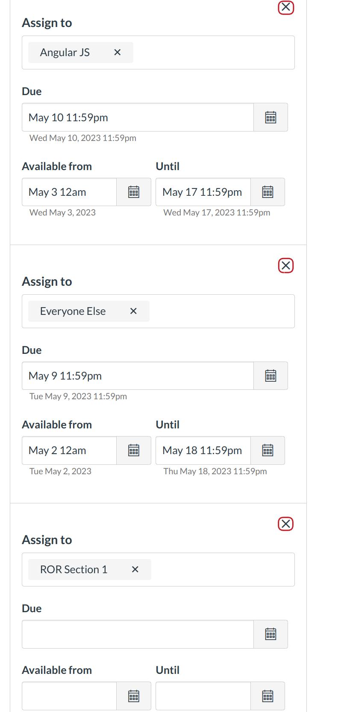Open calendar picker for ROR Section 1 due date
341x712 pixels.
(x=270, y=634)
